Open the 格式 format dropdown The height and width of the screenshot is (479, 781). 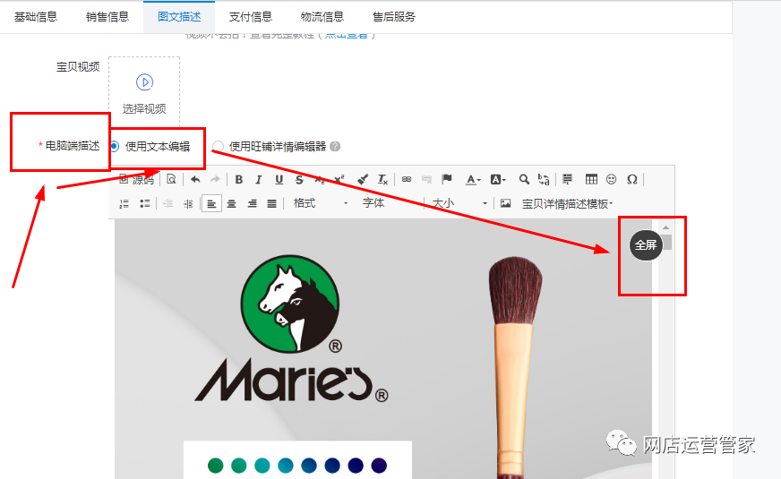[x=320, y=203]
